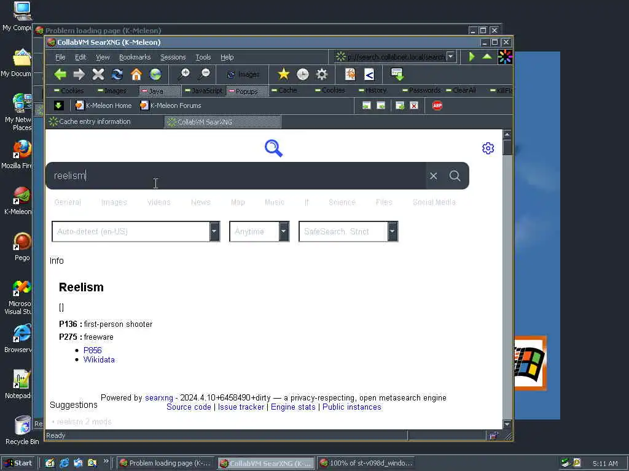Zoom in with the plus magnifier icon
Screen dimensions: 629x471
[184, 74]
